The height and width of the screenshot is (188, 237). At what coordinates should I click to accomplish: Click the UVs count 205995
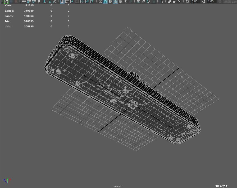29,27
